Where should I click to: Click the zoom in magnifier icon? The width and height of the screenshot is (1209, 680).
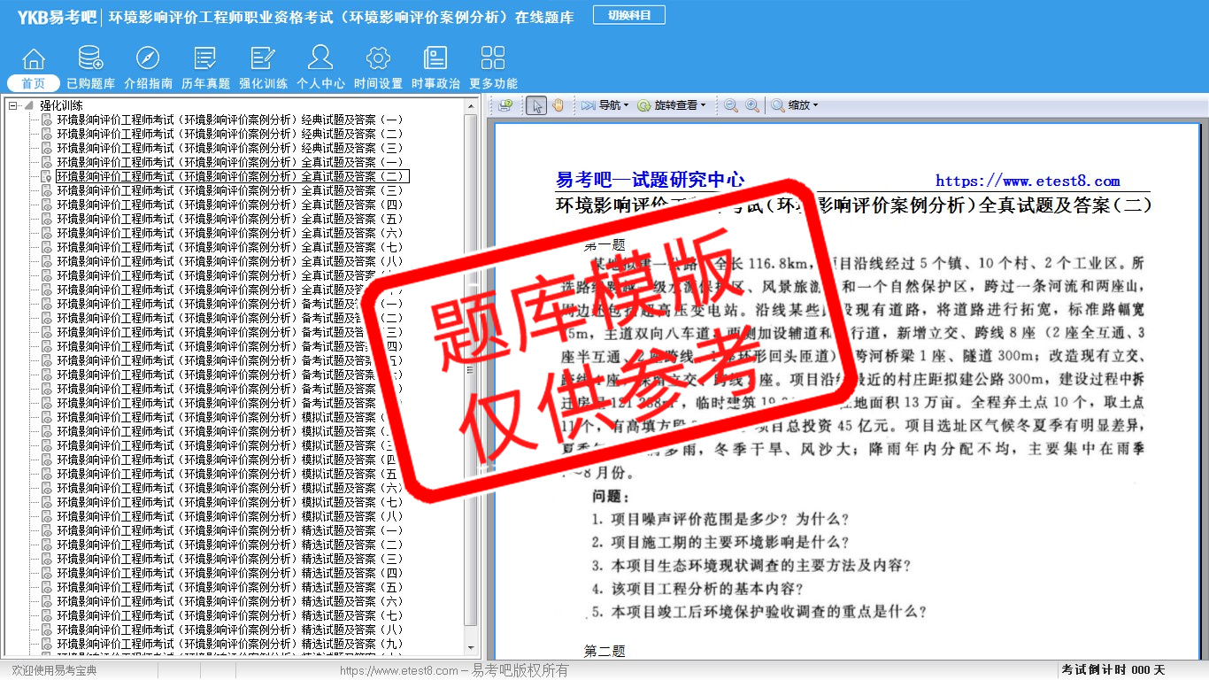[752, 105]
